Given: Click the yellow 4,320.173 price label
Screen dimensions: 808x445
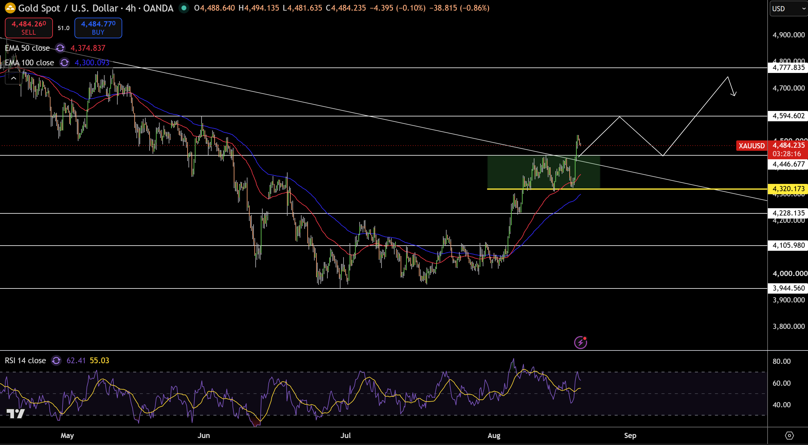Looking at the screenshot, I should (x=788, y=189).
